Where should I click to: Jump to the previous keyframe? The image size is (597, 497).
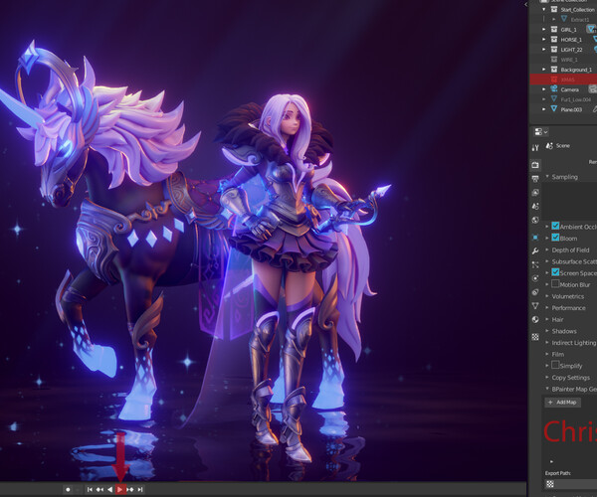[99, 489]
